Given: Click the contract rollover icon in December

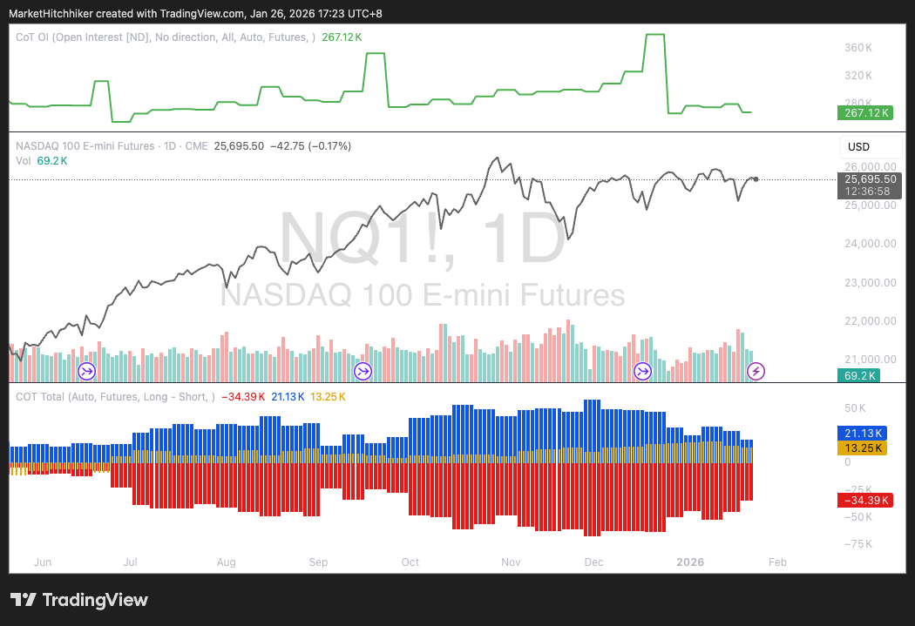Looking at the screenshot, I should click(x=642, y=371).
